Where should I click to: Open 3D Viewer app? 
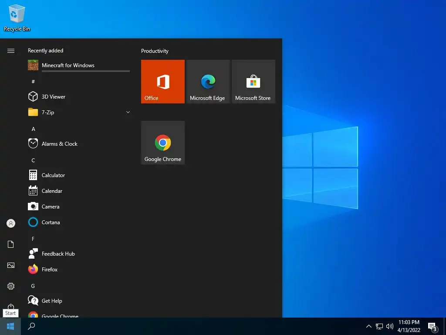coord(79,96)
